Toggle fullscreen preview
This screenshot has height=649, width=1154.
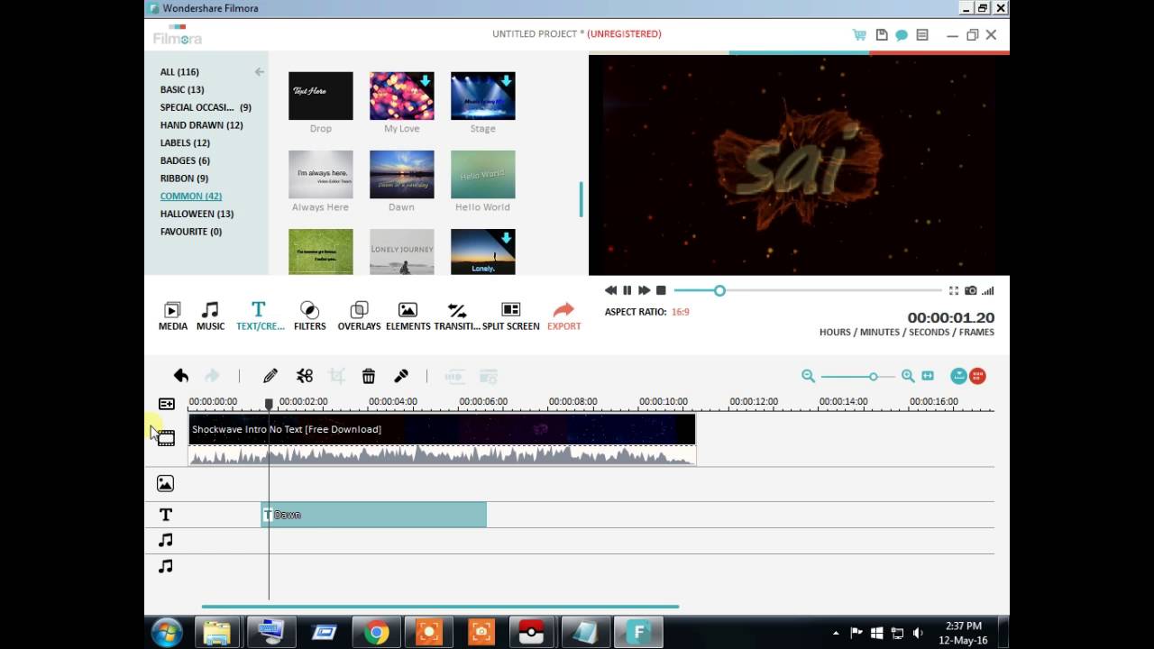(953, 290)
